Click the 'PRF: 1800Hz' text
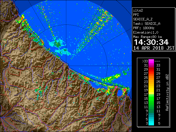Screen dimensions: 176x132 pos(144,28)
